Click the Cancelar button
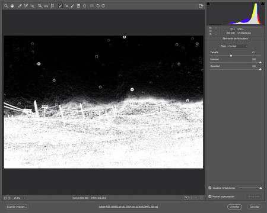This screenshot has width=267, height=213. point(255,207)
